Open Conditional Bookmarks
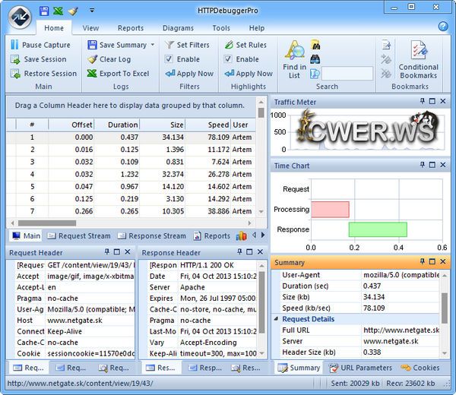Image resolution: width=456 pixels, height=395 pixels. point(419,59)
